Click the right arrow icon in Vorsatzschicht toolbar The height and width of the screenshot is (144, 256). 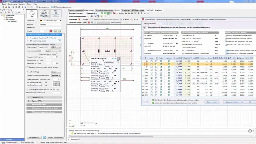click(x=148, y=13)
